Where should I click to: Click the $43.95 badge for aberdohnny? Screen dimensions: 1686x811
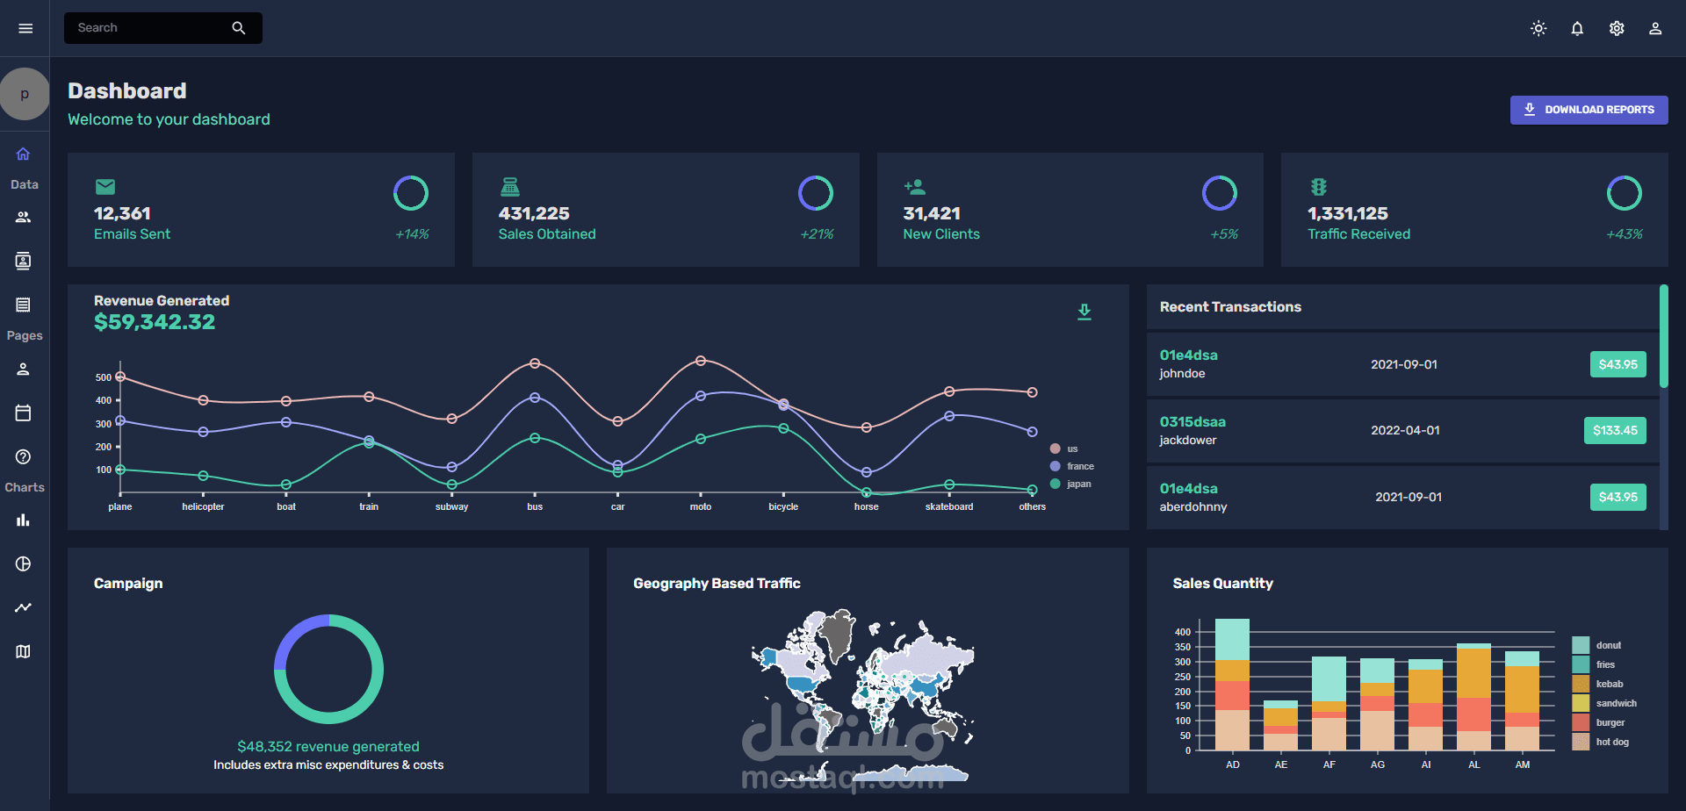coord(1618,497)
